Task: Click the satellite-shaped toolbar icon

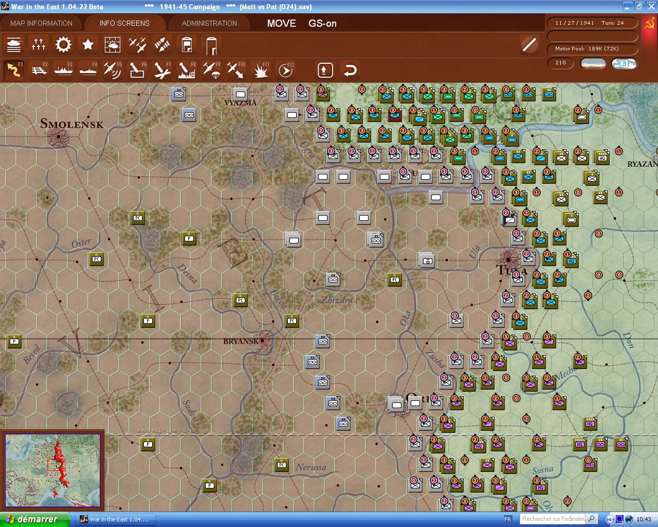Action: pyautogui.click(x=162, y=45)
